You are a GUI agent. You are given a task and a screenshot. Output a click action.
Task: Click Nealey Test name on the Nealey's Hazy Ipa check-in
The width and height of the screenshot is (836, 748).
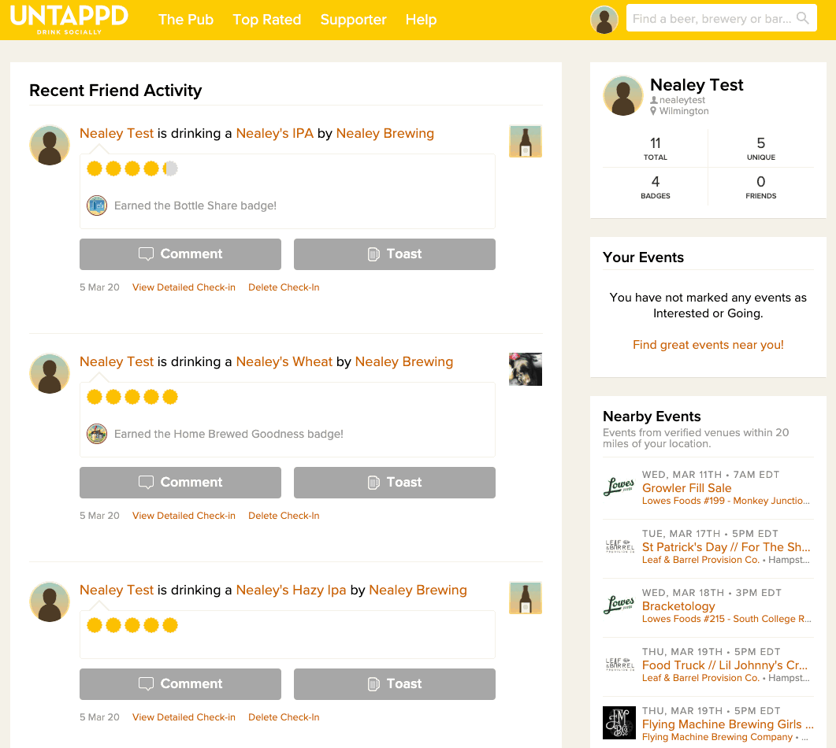pos(117,590)
